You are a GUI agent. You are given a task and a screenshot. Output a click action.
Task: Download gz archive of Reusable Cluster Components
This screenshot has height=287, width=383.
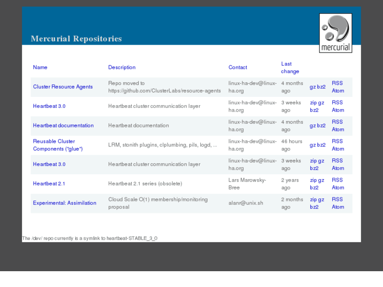[x=312, y=145]
